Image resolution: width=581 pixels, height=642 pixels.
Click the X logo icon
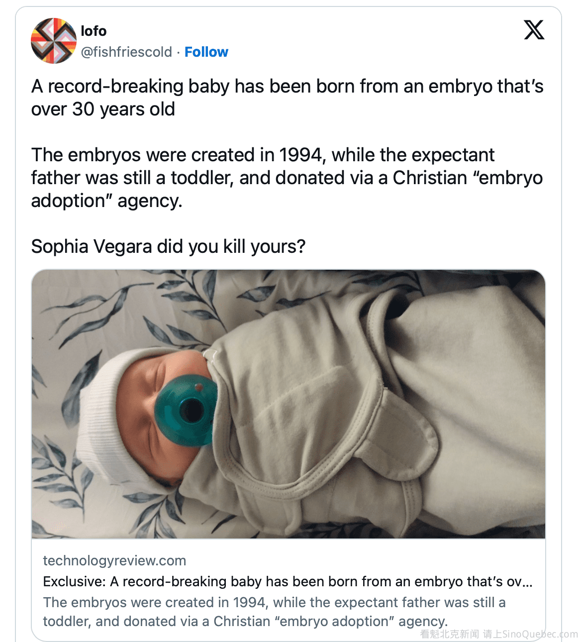[534, 30]
